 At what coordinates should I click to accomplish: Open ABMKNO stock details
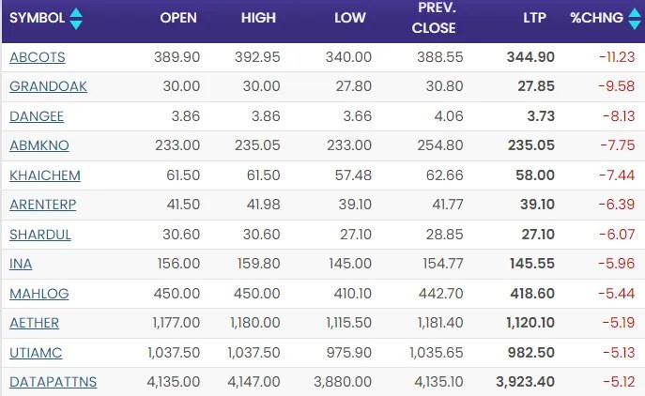coord(38,145)
